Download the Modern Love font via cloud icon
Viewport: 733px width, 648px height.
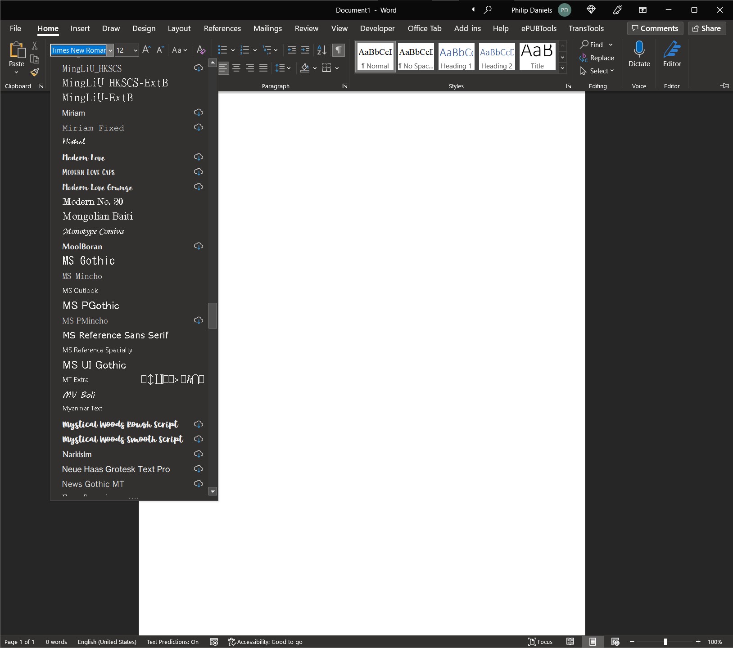[x=199, y=157]
